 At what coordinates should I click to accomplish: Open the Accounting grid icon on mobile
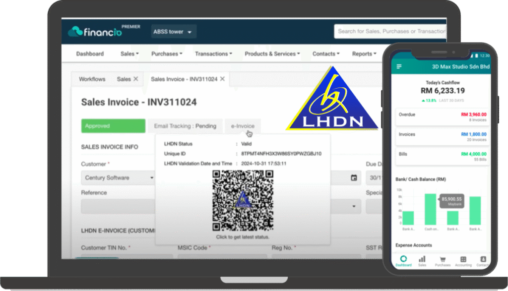(x=463, y=260)
